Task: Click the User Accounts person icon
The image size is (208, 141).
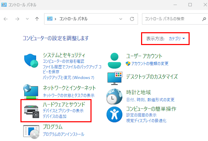Action: point(115,60)
